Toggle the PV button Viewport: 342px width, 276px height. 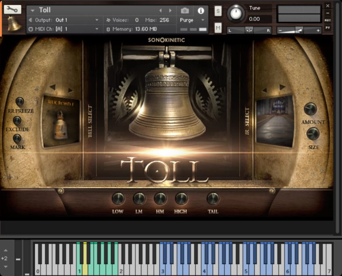point(328,28)
